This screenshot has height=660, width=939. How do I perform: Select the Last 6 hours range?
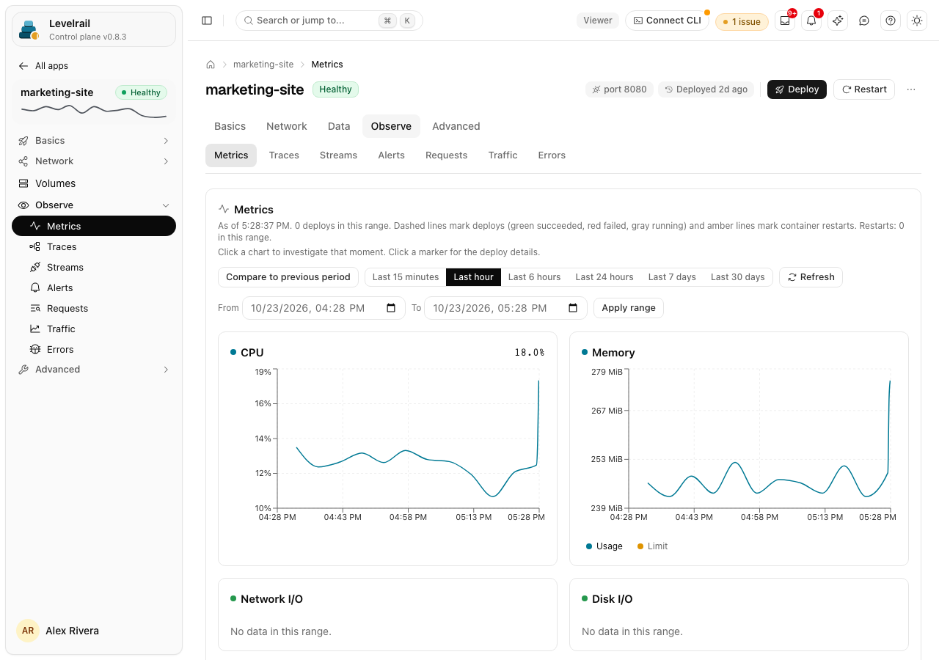pos(535,277)
